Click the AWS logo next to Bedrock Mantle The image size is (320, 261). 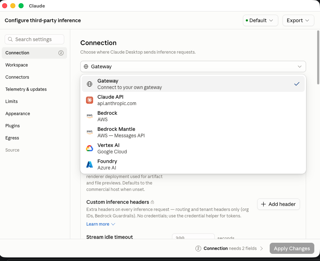click(x=90, y=132)
